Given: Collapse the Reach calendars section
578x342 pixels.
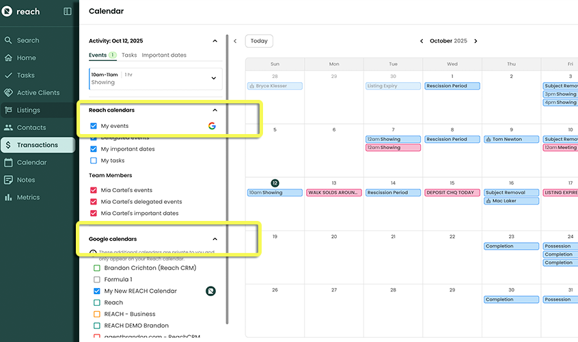Looking at the screenshot, I should point(215,109).
